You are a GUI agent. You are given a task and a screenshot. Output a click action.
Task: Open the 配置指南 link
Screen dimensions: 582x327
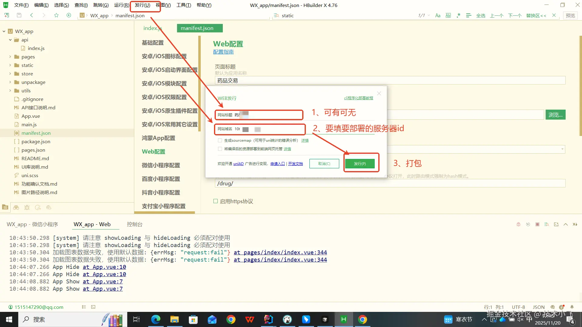tap(223, 52)
